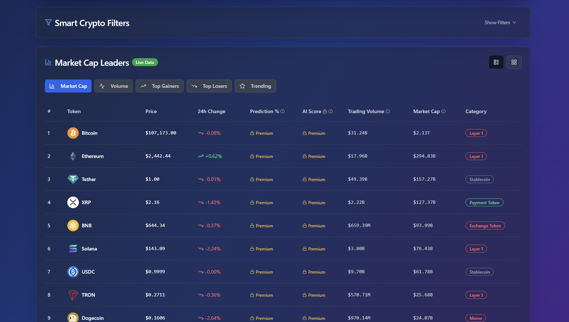
Task: Click the Tether coin logo
Action: [x=73, y=179]
